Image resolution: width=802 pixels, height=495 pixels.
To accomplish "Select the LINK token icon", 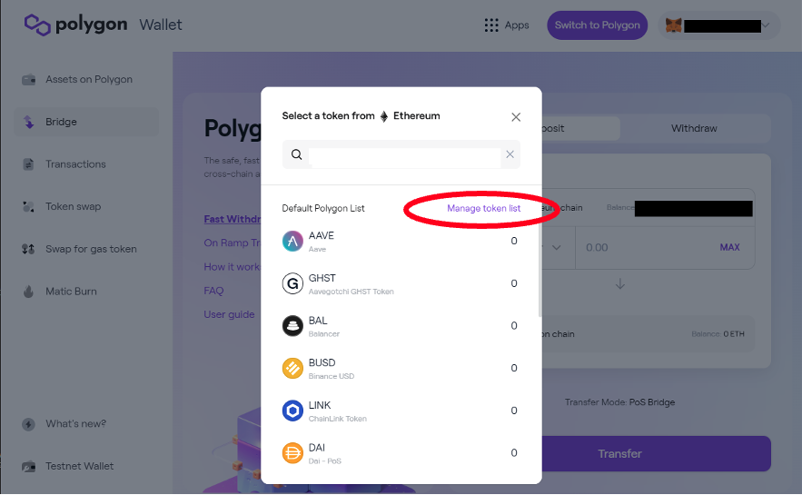I will [292, 411].
